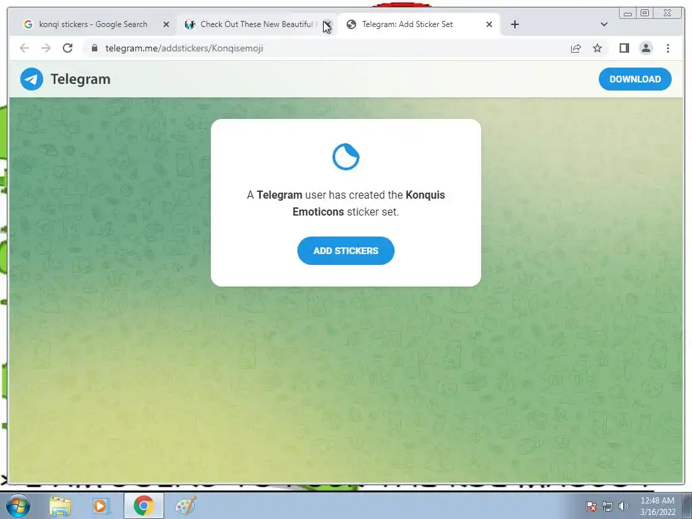Go forward to the next page
This screenshot has width=692, height=519.
coord(46,48)
